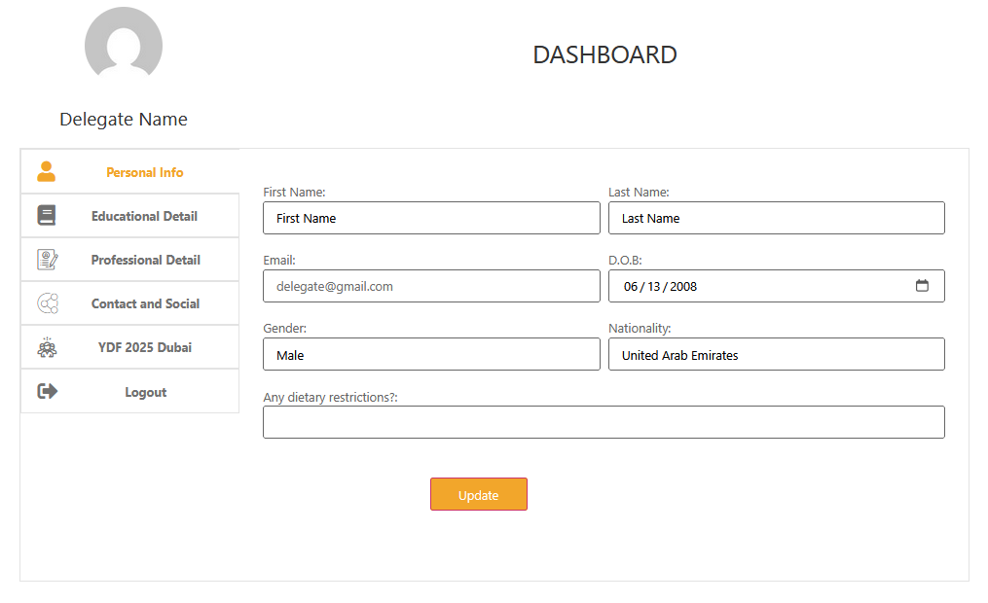Click the 'Nationality:' label
This screenshot has height=603, width=988.
[640, 328]
